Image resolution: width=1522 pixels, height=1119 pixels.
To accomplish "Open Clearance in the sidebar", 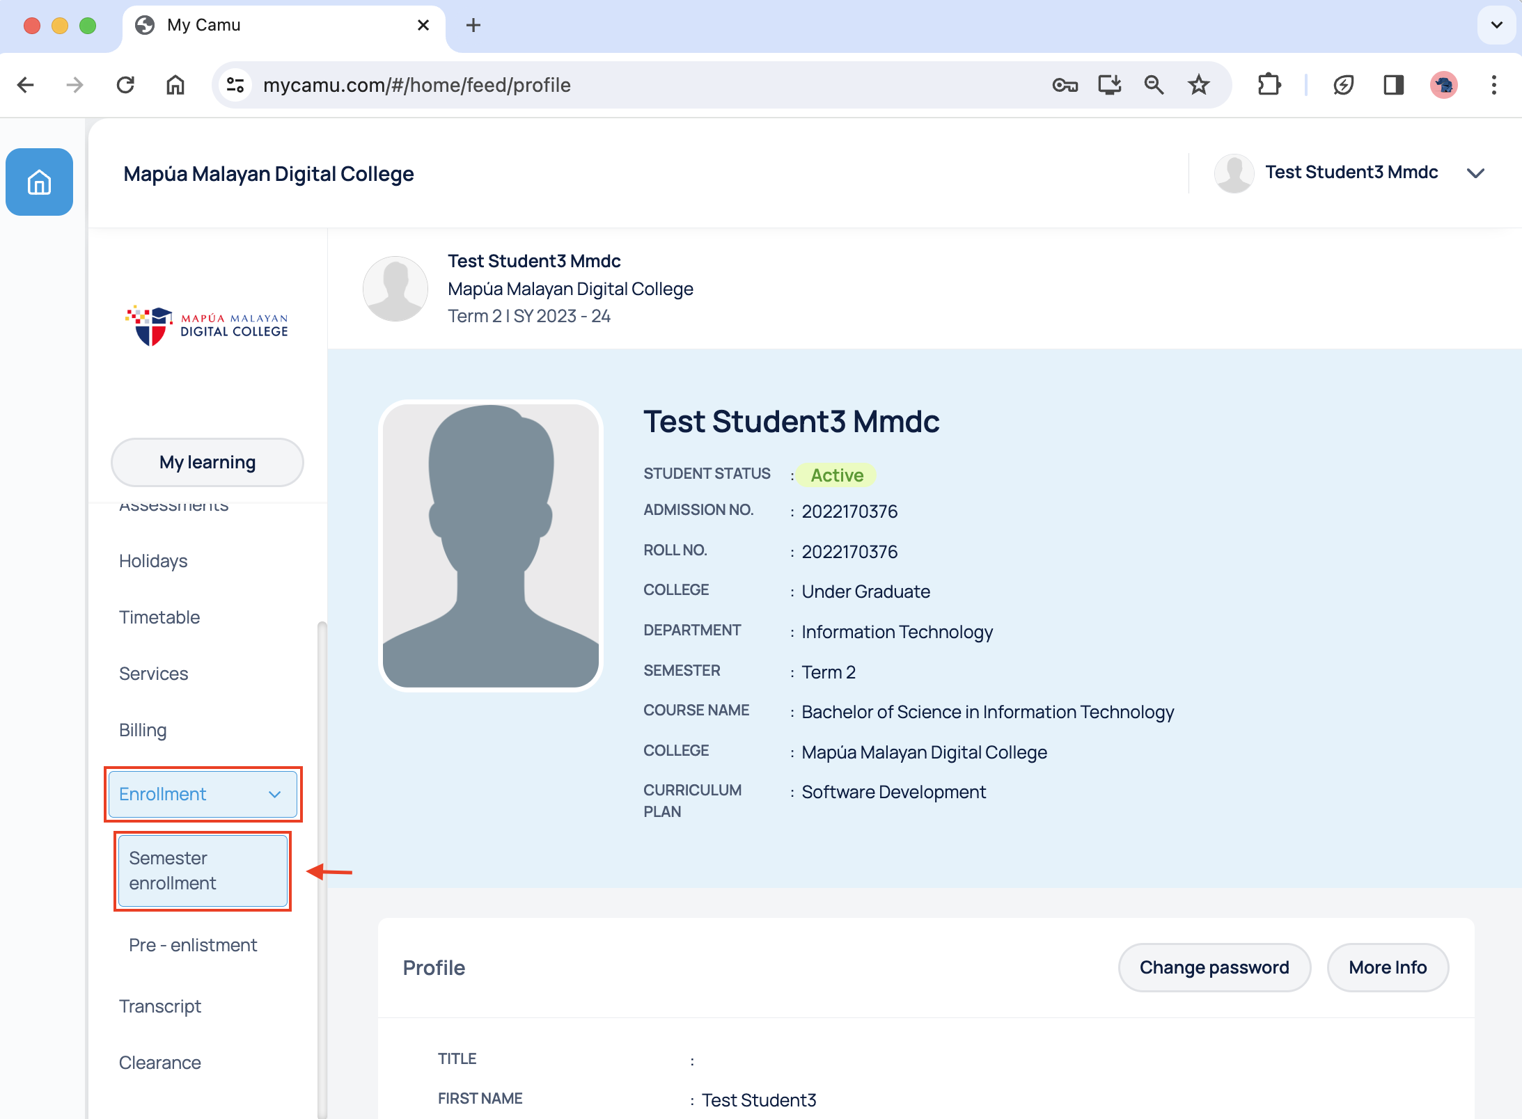I will tap(160, 1063).
